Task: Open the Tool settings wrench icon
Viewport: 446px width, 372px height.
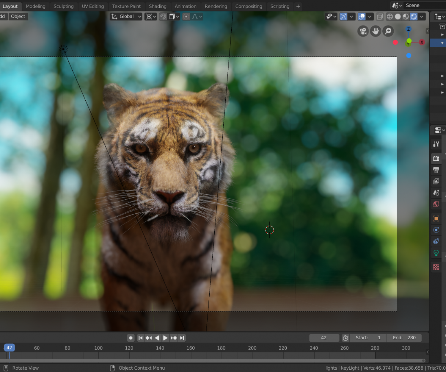Action: [x=436, y=144]
